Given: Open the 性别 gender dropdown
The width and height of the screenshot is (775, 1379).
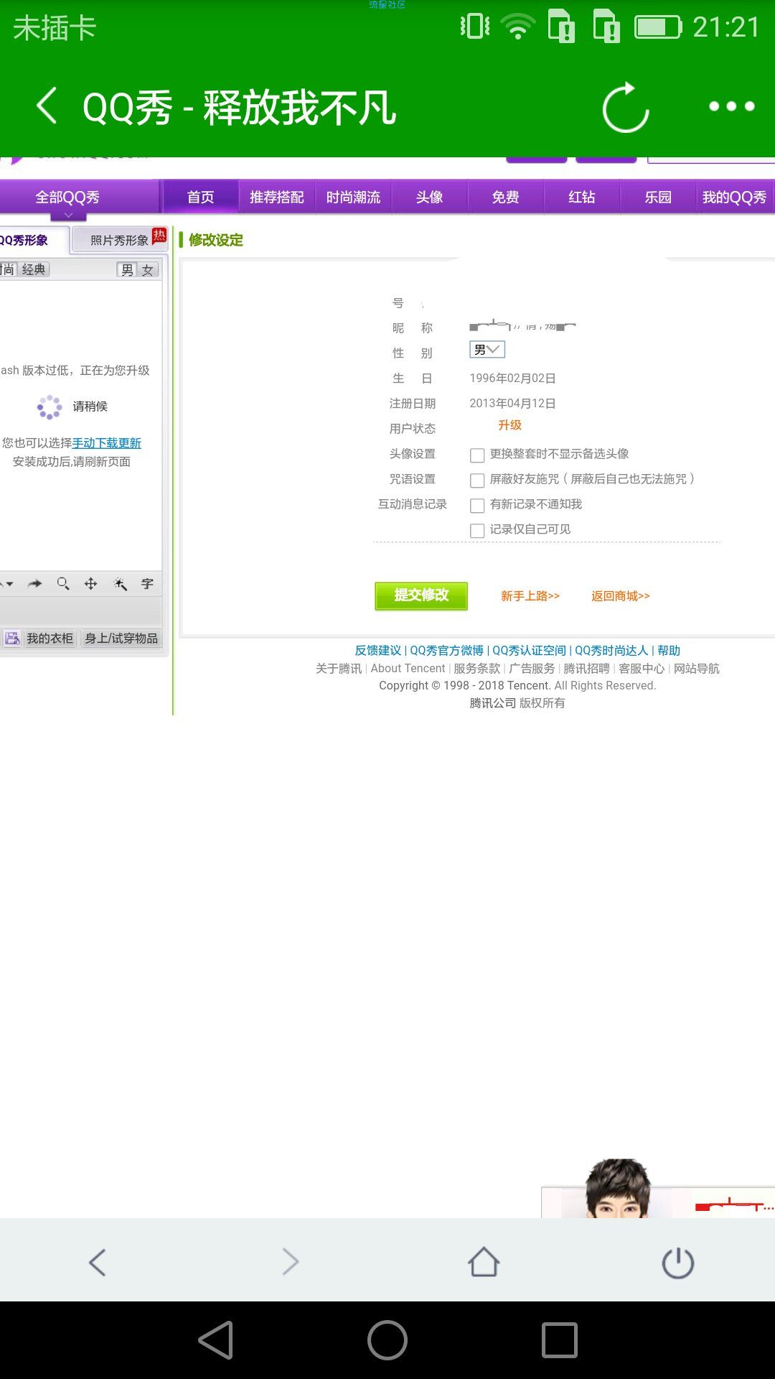Looking at the screenshot, I should [x=487, y=350].
